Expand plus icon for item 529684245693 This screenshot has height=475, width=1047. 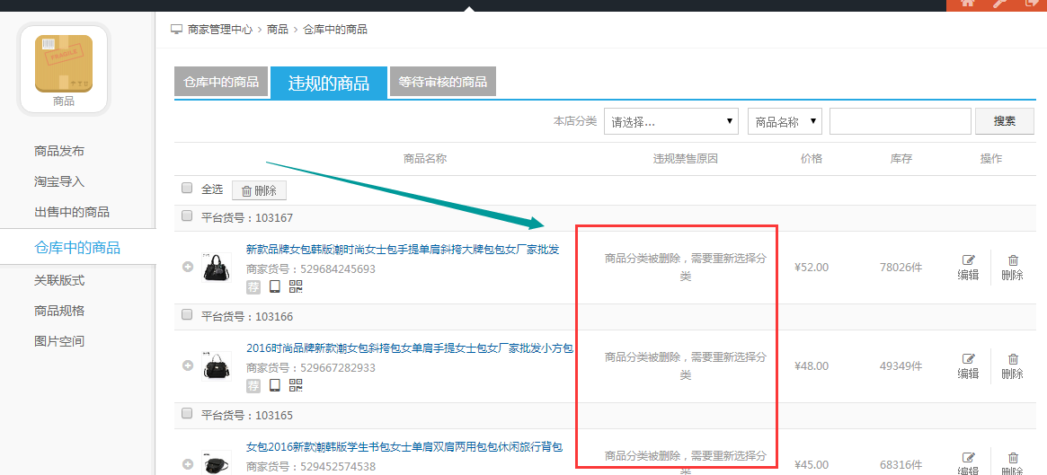point(189,267)
